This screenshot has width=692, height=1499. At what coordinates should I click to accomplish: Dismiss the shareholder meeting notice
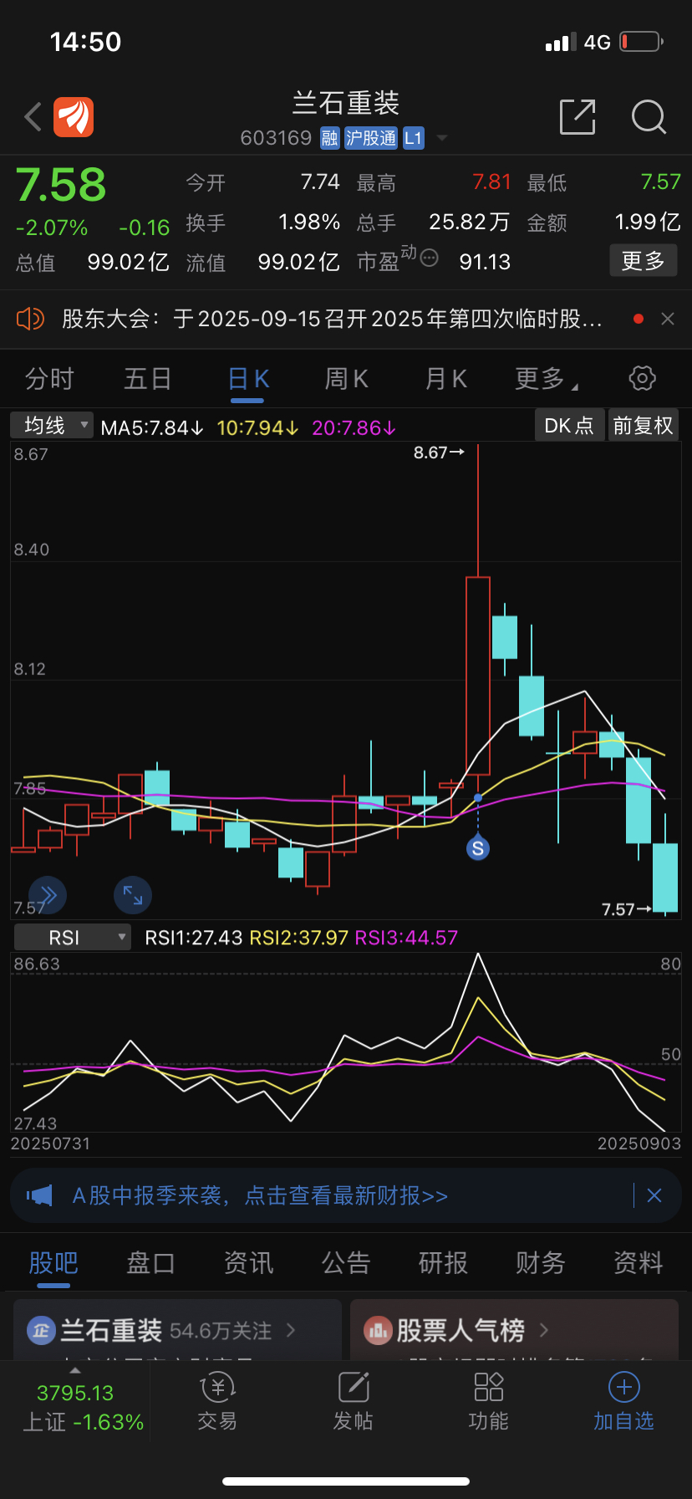coord(668,319)
